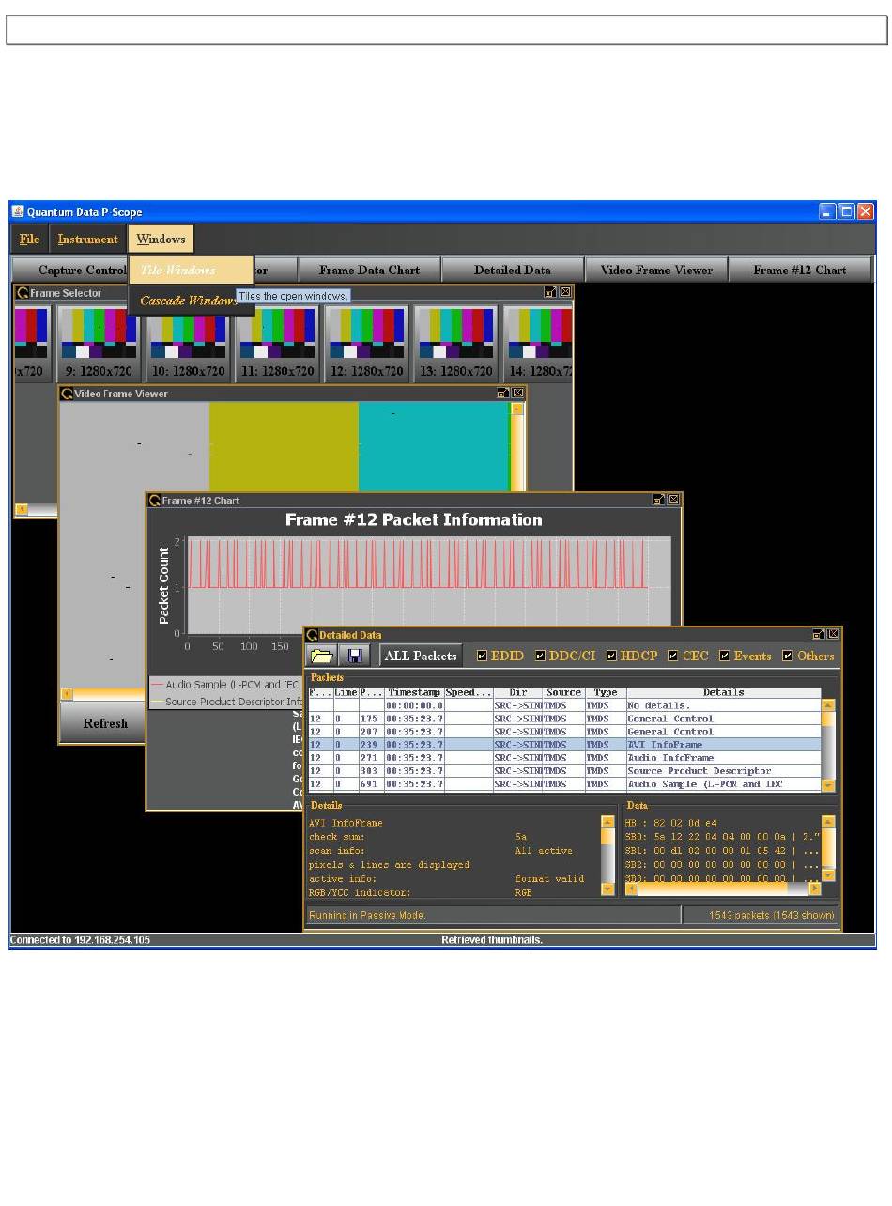This screenshot has height=1206, width=892.
Task: Close the Detailed Data window
Action: point(834,634)
